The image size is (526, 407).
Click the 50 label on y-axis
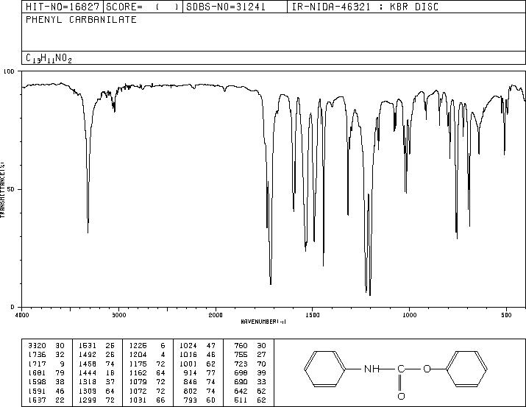pyautogui.click(x=12, y=190)
